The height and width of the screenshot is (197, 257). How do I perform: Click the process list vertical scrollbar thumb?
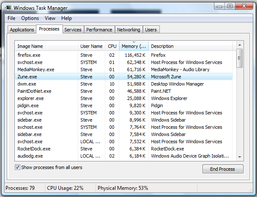tap(240, 55)
